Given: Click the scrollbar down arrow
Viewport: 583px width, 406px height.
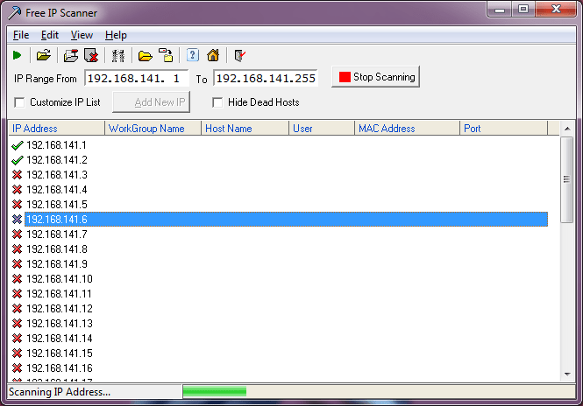Looking at the screenshot, I should 567,374.
